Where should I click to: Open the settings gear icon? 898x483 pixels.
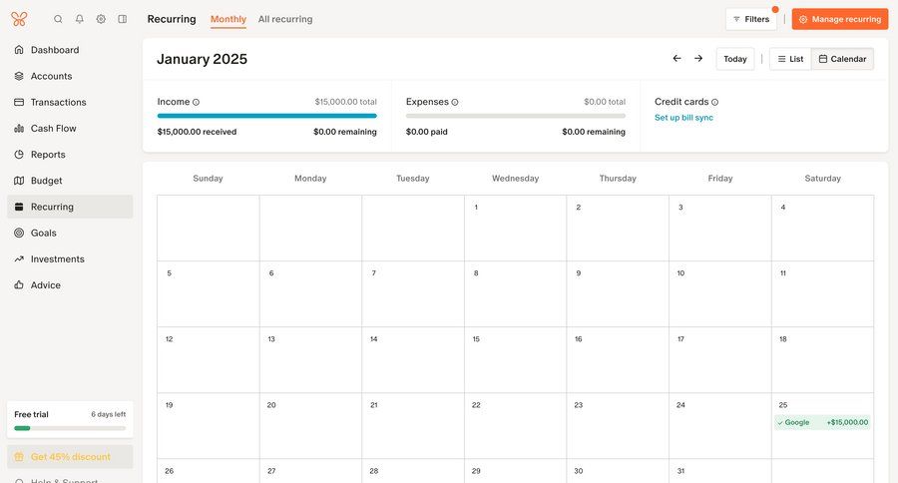[x=101, y=19]
